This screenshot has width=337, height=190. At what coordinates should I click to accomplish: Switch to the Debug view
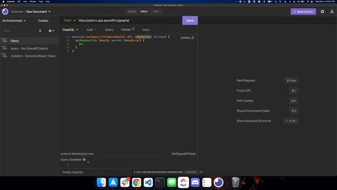[144, 12]
